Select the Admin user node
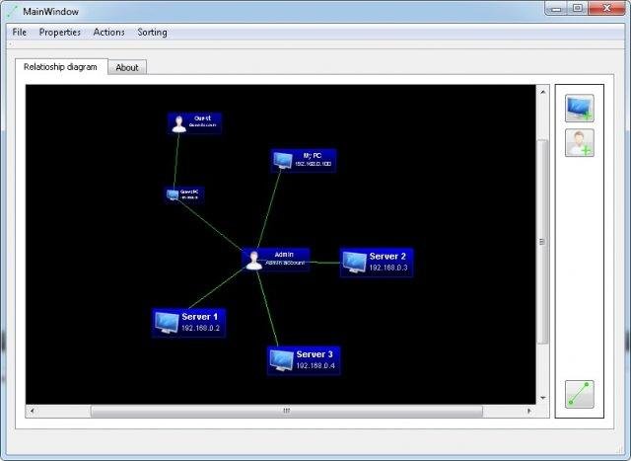 pos(276,259)
